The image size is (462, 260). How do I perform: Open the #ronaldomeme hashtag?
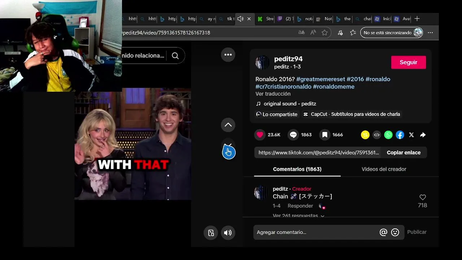pyautogui.click(x=334, y=87)
